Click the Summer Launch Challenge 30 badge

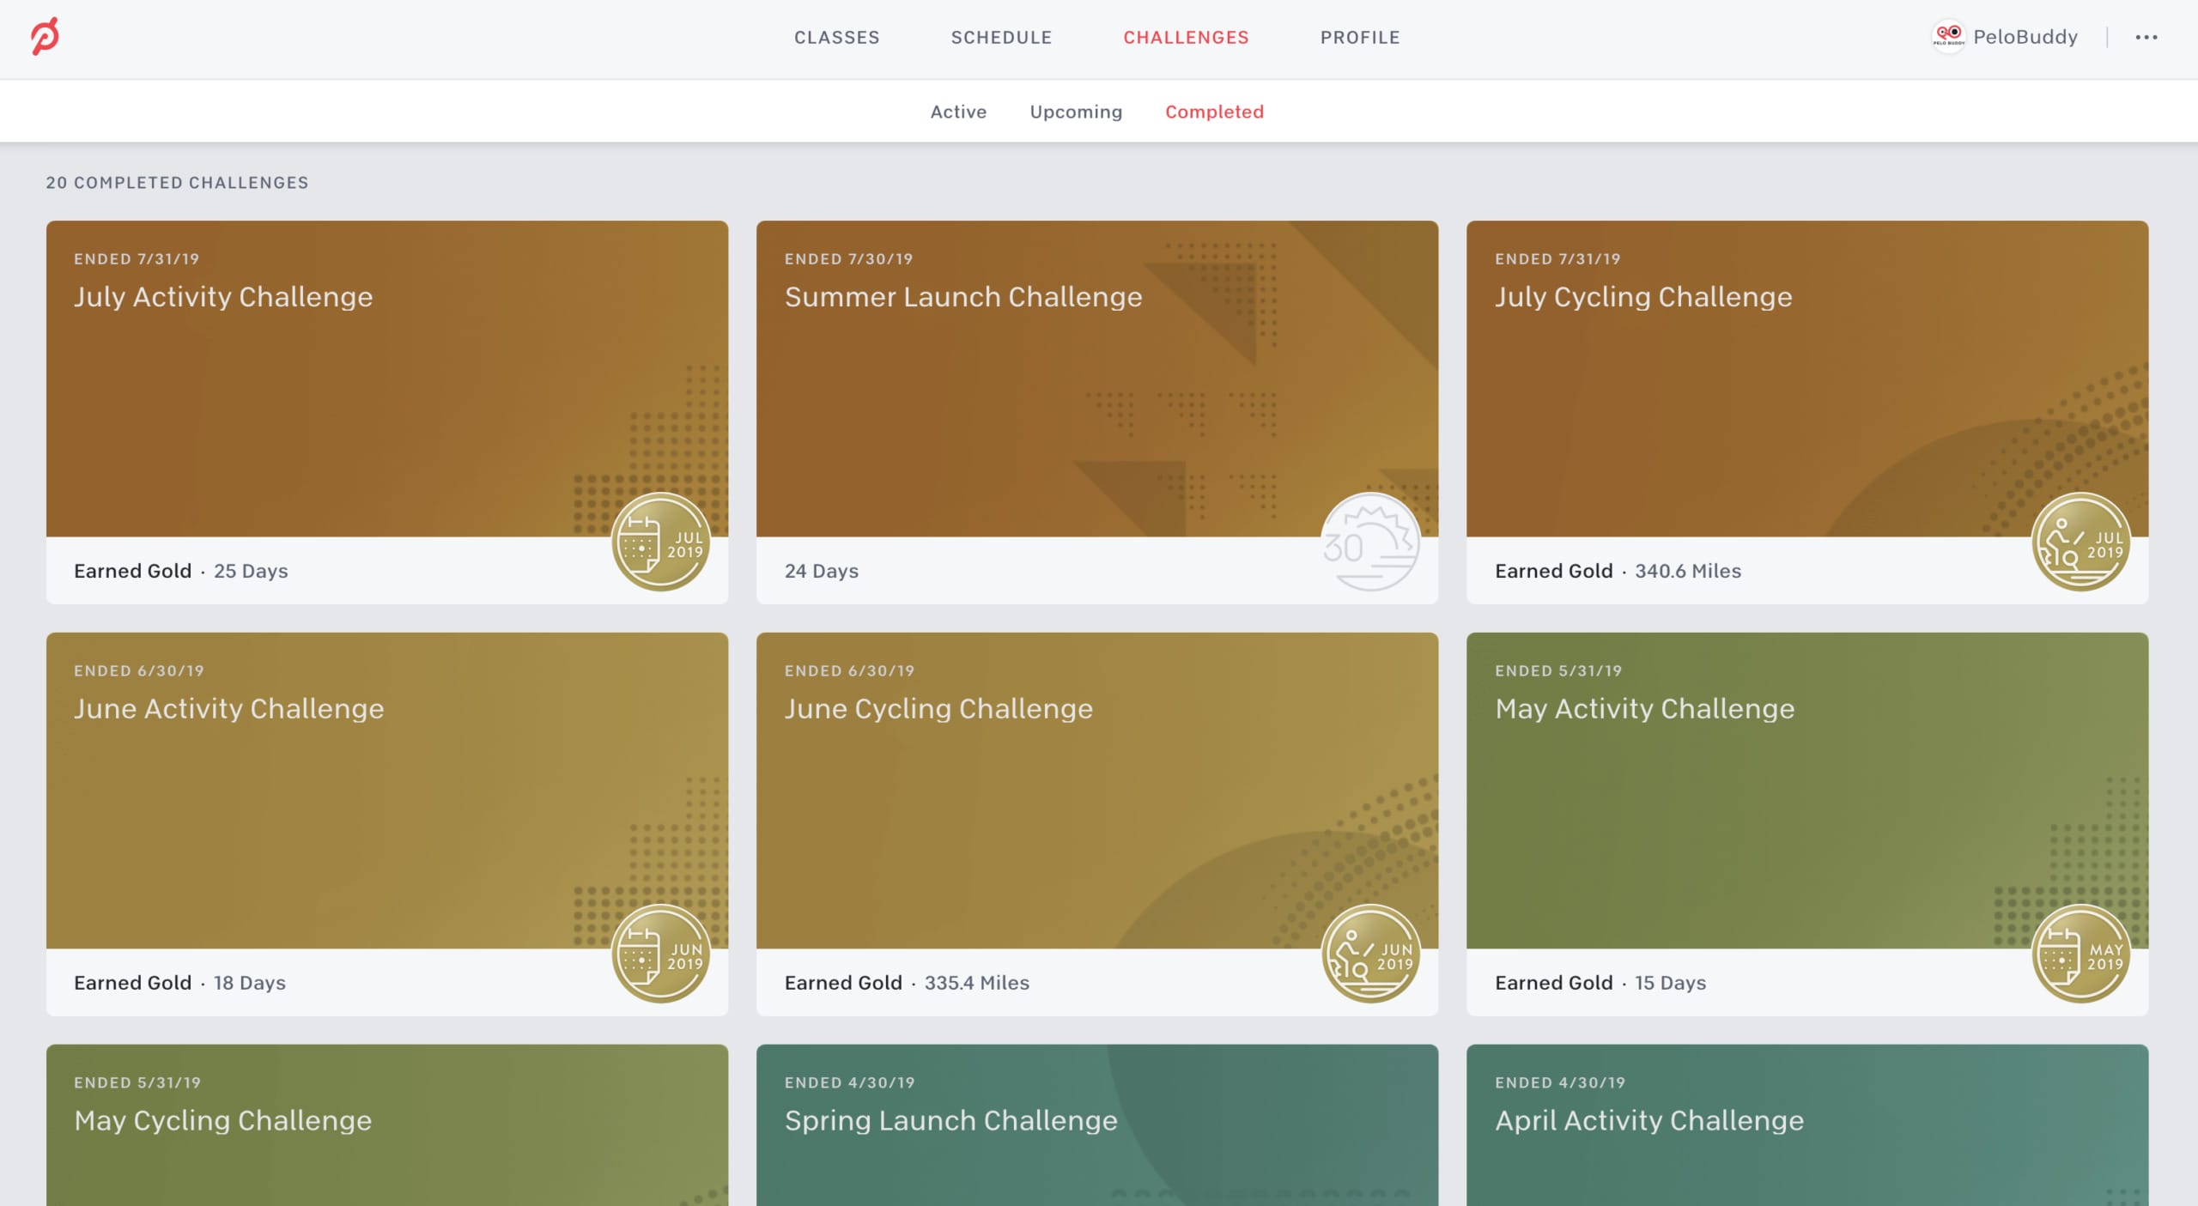pyautogui.click(x=1370, y=542)
